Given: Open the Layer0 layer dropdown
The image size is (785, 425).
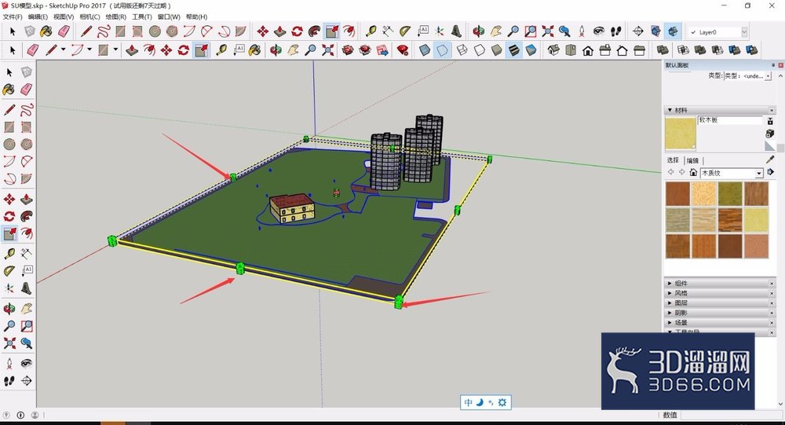Looking at the screenshot, I should point(744,32).
